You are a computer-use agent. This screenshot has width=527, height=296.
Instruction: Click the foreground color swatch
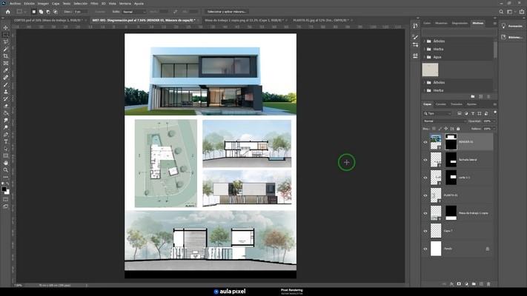[x=4, y=189]
